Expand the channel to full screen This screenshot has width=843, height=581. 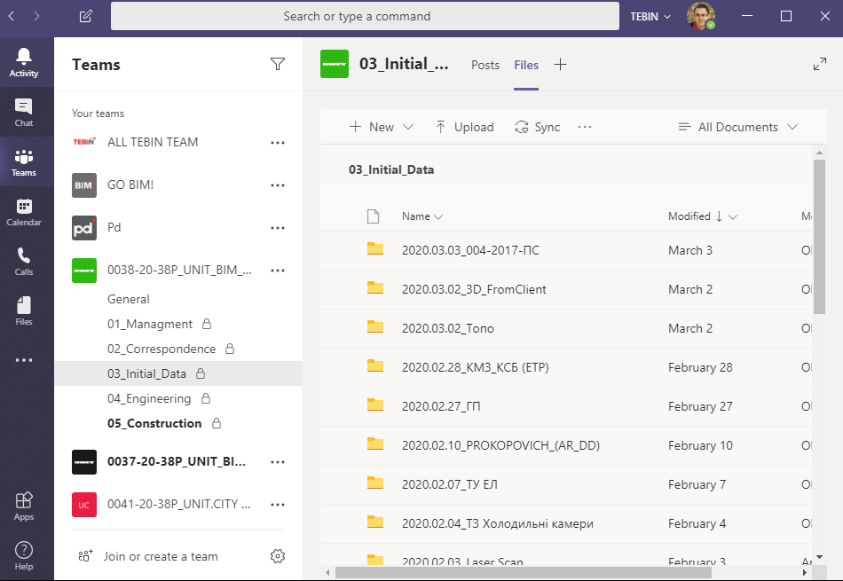coord(819,64)
